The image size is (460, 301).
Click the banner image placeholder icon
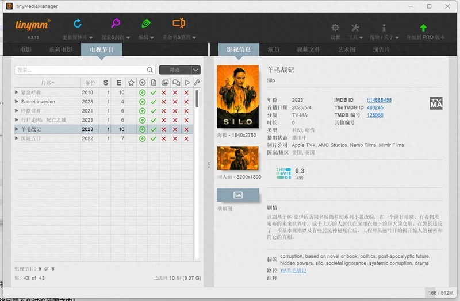(x=237, y=195)
